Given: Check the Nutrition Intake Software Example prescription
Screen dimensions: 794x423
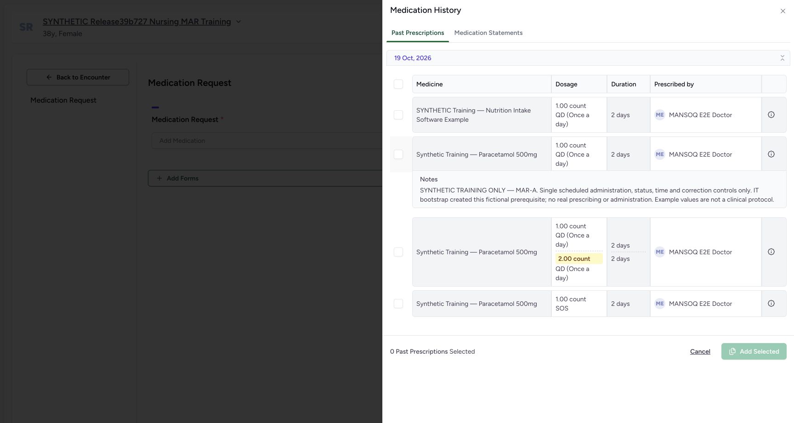Looking at the screenshot, I should click(398, 115).
